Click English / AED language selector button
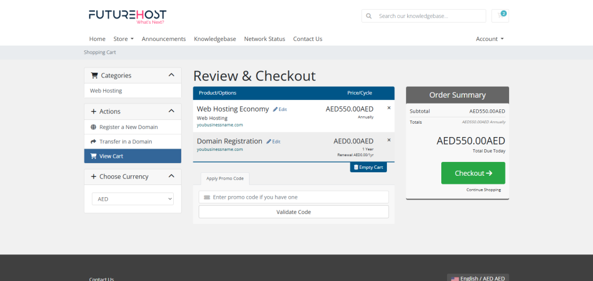Image resolution: width=593 pixels, height=281 pixels. 478,278
